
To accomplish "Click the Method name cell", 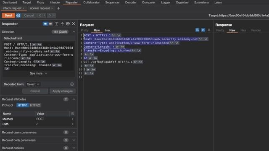I will pyautogui.click(x=8, y=119).
